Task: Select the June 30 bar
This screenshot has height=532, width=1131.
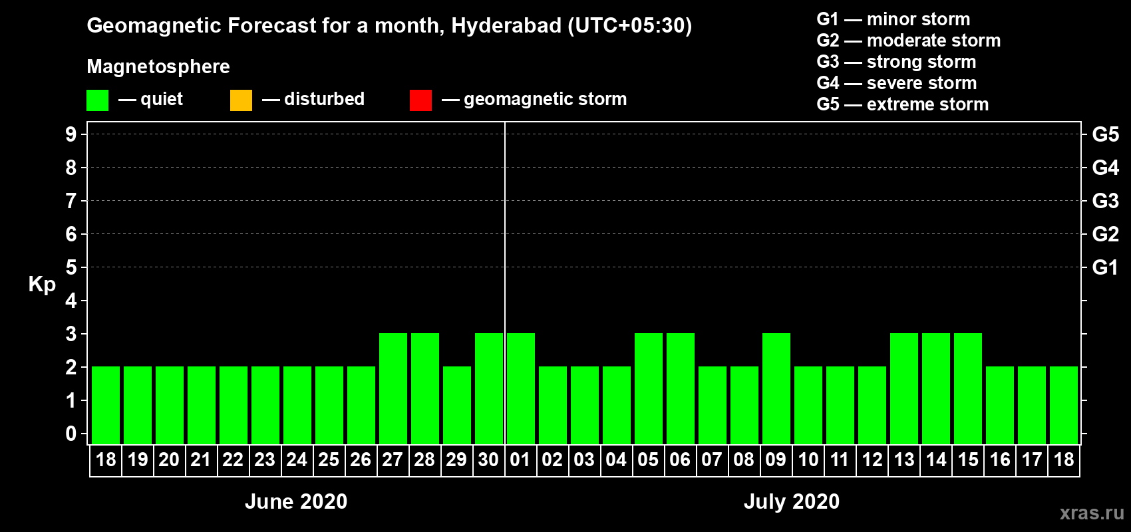Action: [x=489, y=388]
